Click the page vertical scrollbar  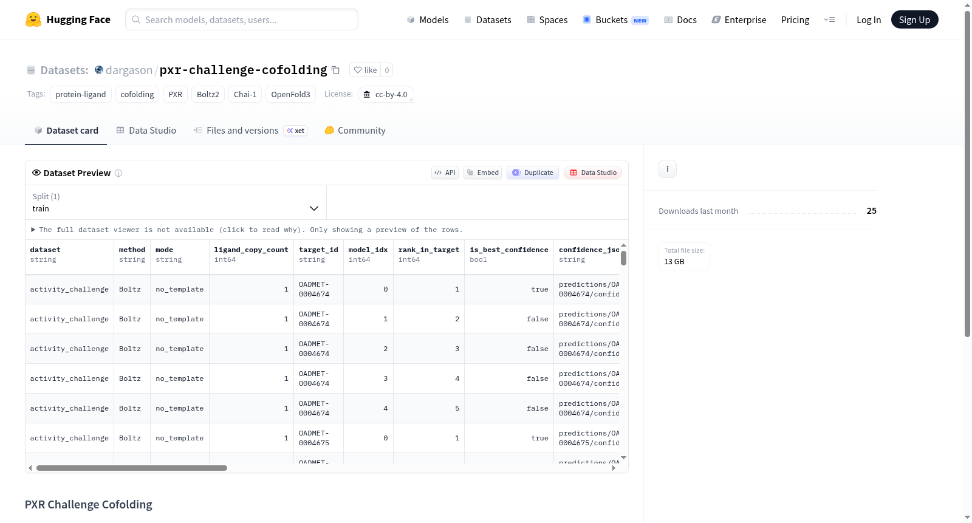pyautogui.click(x=967, y=174)
